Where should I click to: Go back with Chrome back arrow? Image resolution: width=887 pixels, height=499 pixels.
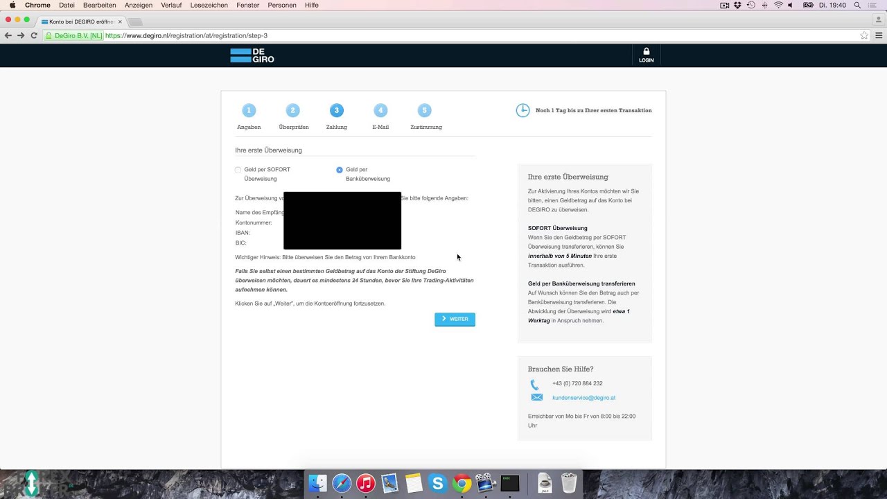click(x=8, y=35)
